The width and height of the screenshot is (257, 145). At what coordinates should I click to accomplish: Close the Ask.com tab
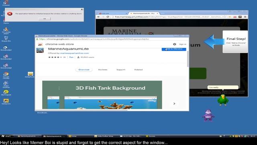click(126, 13)
